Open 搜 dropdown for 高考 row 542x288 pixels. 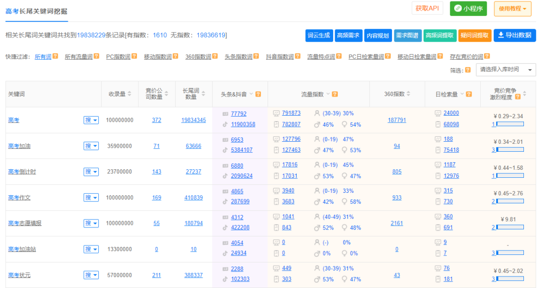coord(91,120)
